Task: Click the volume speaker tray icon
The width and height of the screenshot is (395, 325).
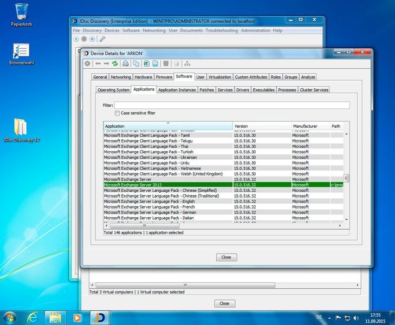Action: click(x=356, y=318)
